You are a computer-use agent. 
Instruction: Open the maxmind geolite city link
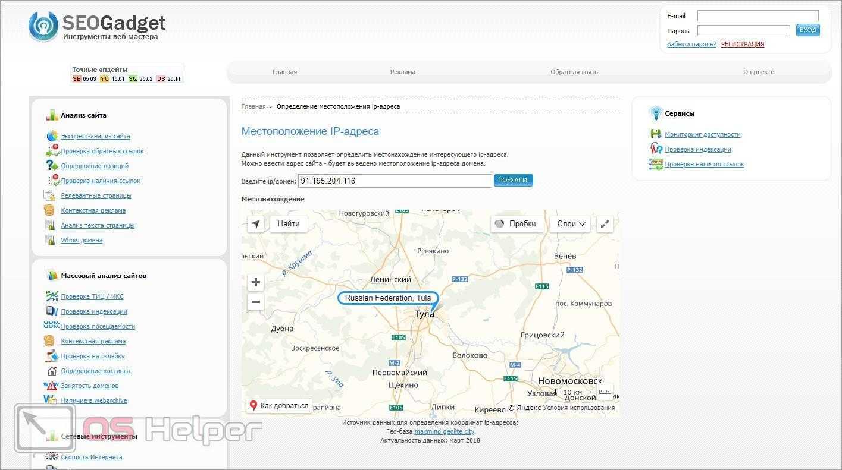pos(445,431)
